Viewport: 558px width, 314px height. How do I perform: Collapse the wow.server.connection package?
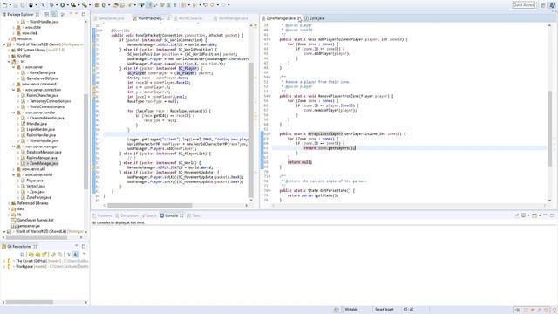point(14,90)
